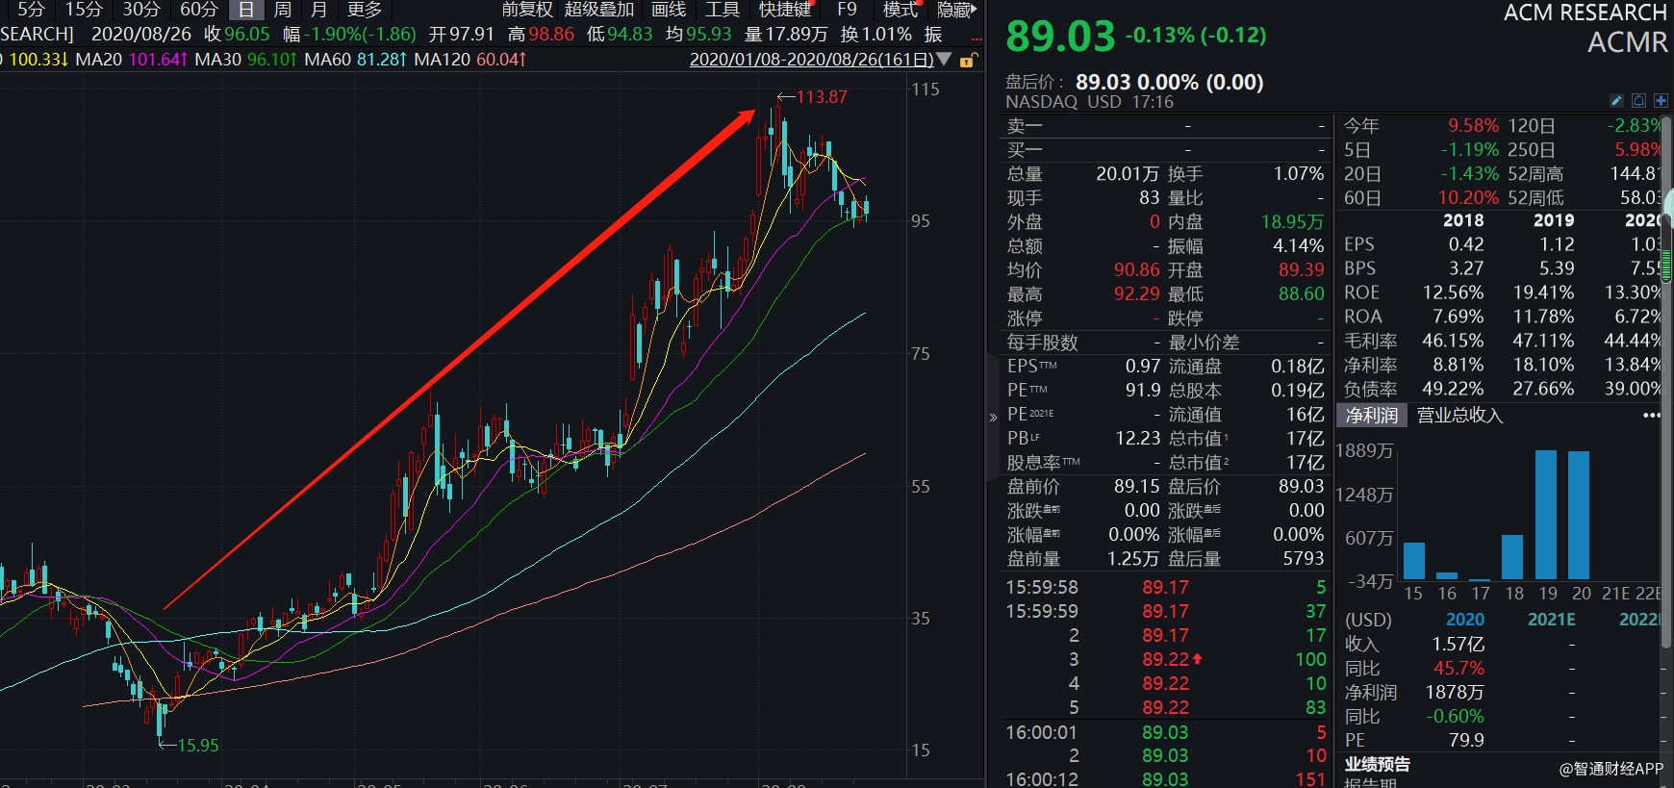Open the 画线 drawing tool menu
The width and height of the screenshot is (1674, 788).
669,10
